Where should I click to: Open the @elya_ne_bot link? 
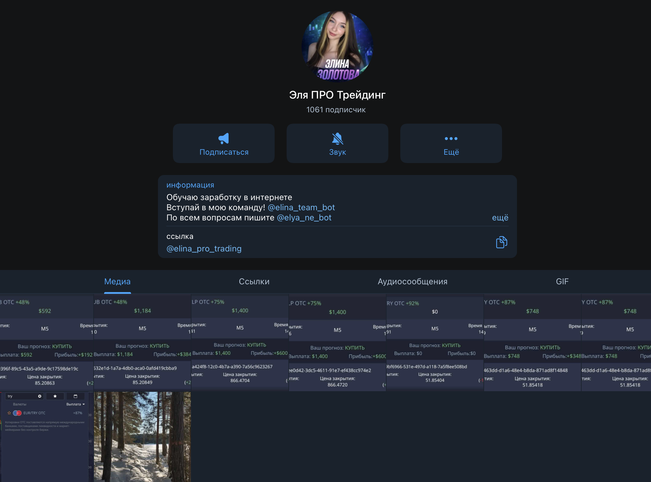coord(304,218)
